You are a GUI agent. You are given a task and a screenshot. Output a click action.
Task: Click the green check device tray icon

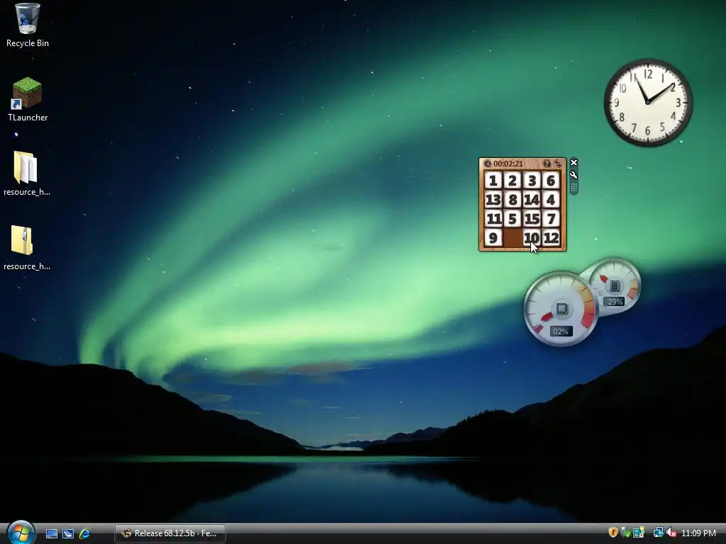pos(625,533)
